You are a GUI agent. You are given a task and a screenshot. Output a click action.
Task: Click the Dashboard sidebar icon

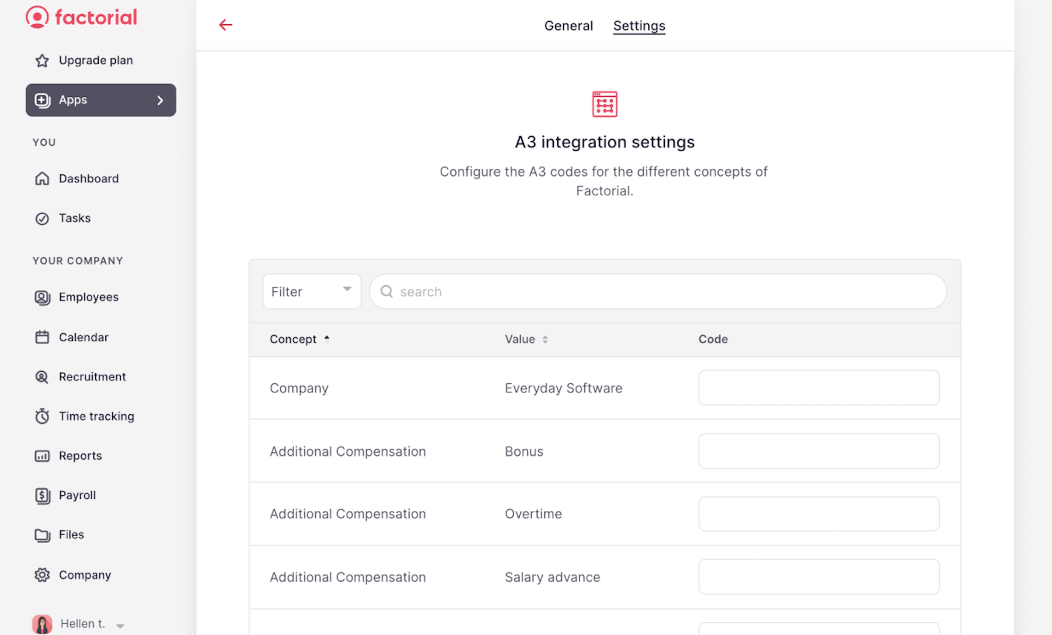42,179
